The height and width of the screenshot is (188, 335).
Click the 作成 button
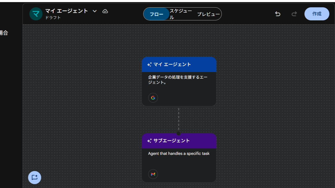317,14
